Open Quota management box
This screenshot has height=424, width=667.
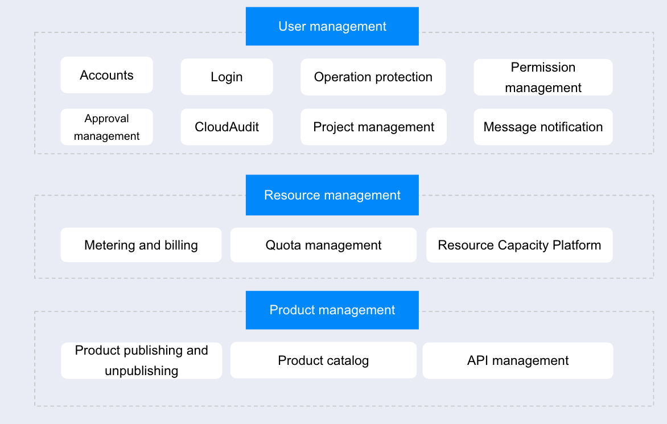tap(323, 245)
